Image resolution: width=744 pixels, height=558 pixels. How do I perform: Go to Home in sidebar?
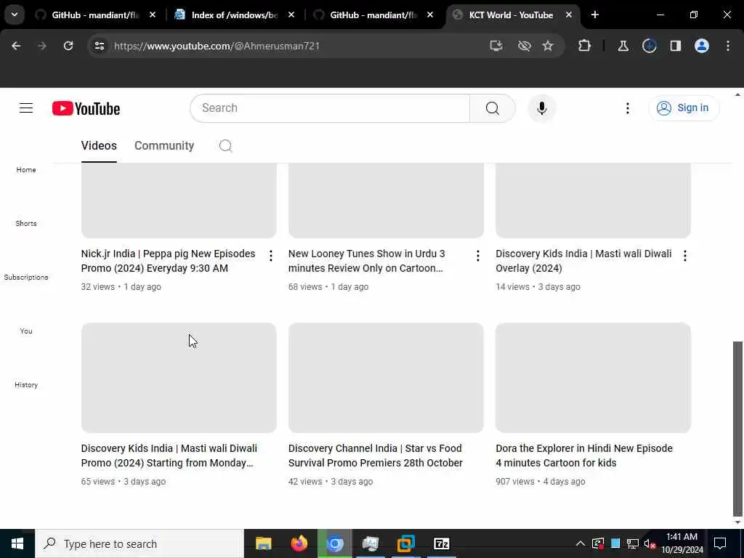click(x=26, y=170)
